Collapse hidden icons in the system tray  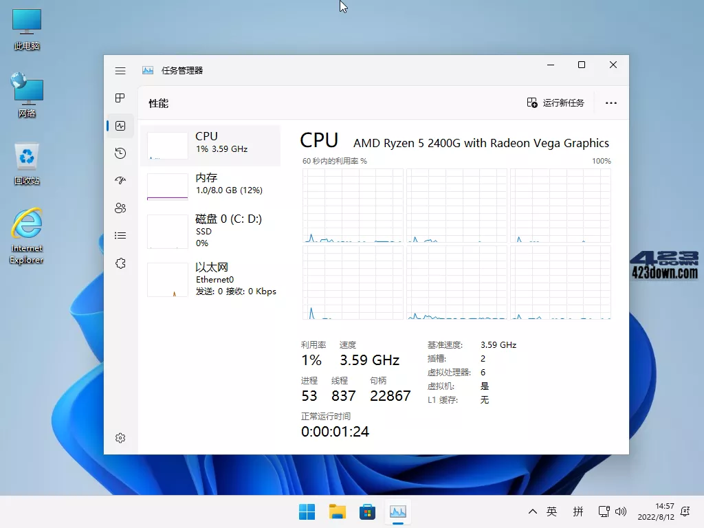click(x=533, y=511)
